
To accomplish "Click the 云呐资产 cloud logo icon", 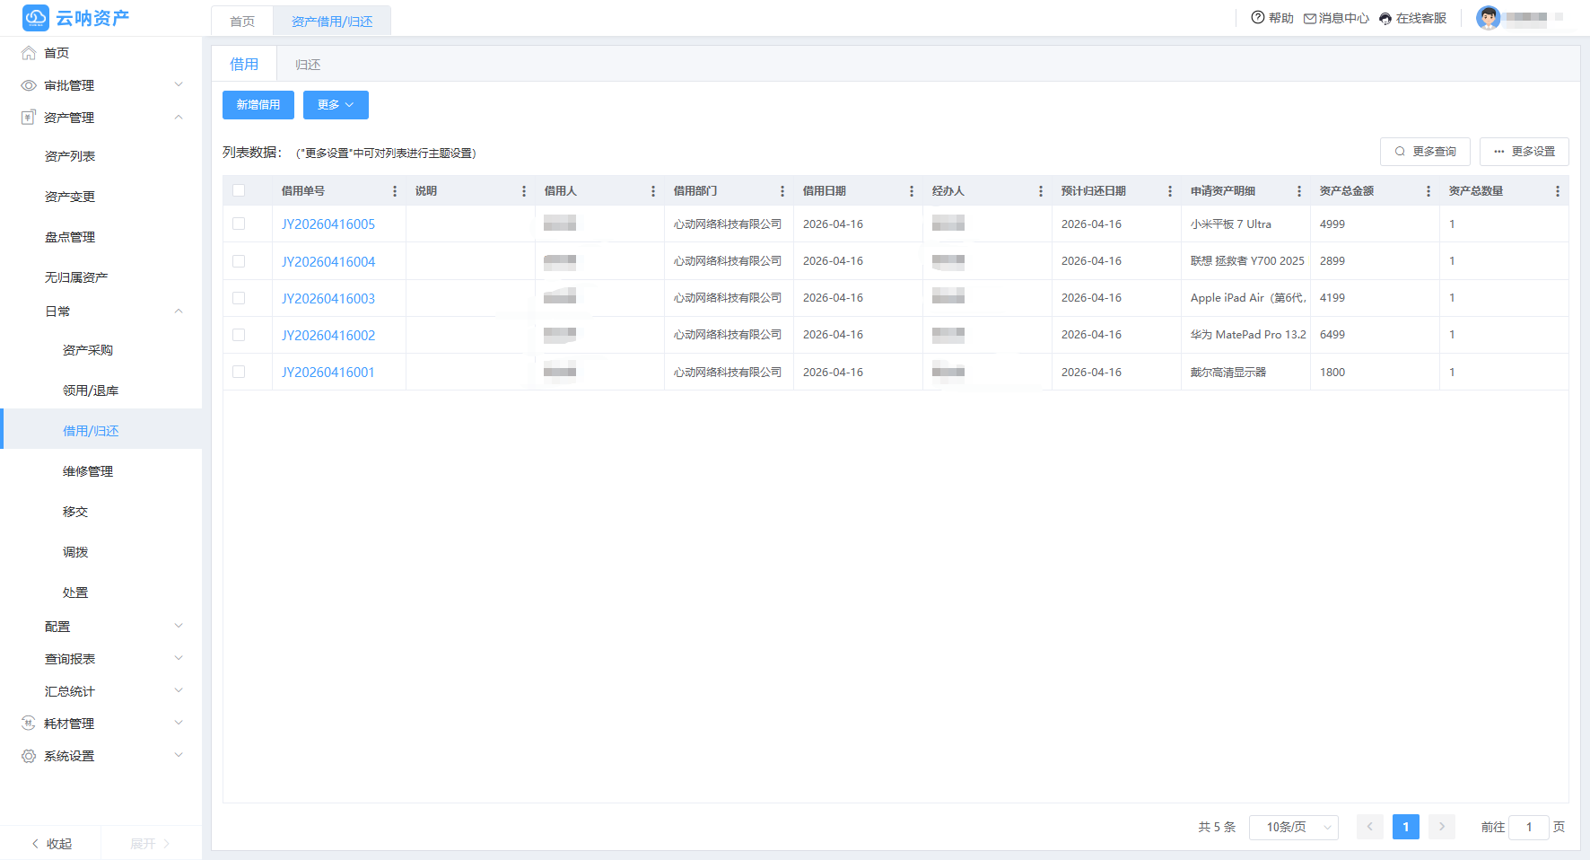I will pyautogui.click(x=36, y=18).
